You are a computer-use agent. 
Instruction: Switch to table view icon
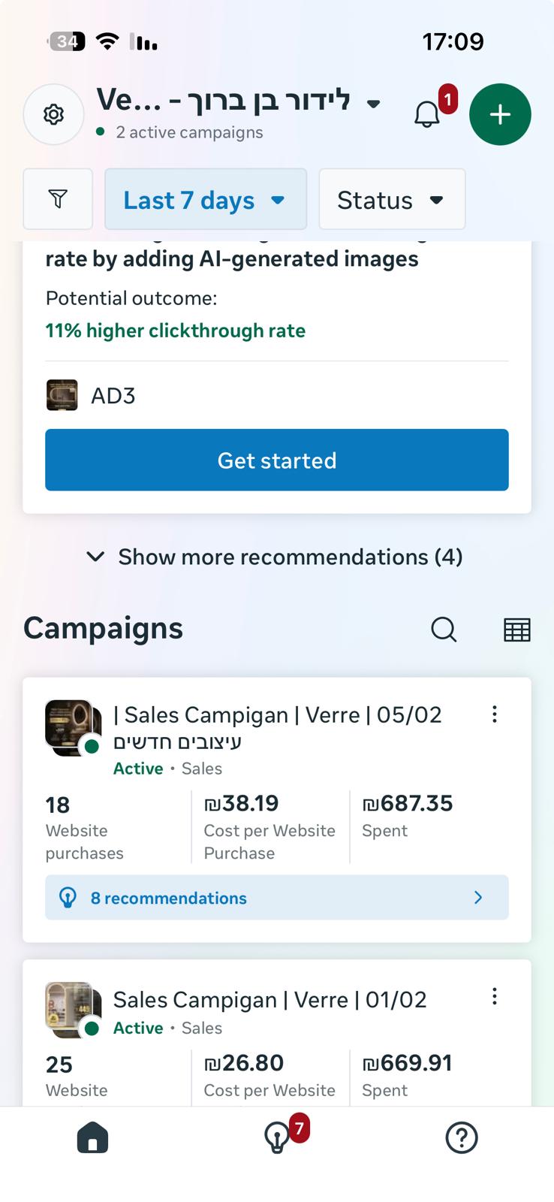pos(516,630)
